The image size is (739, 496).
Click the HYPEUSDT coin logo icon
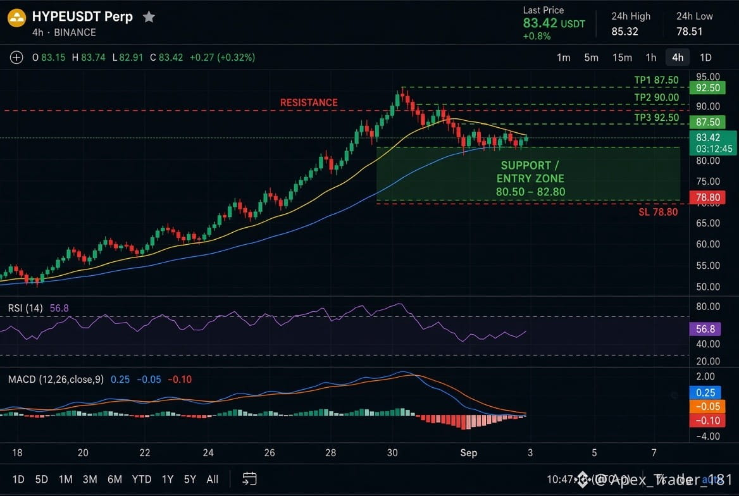16,18
